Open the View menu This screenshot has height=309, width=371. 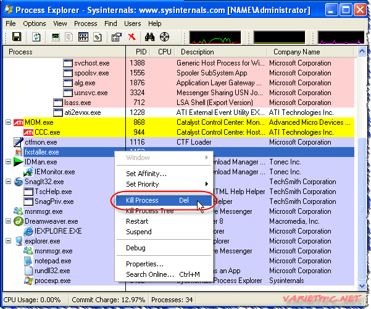[x=60, y=23]
